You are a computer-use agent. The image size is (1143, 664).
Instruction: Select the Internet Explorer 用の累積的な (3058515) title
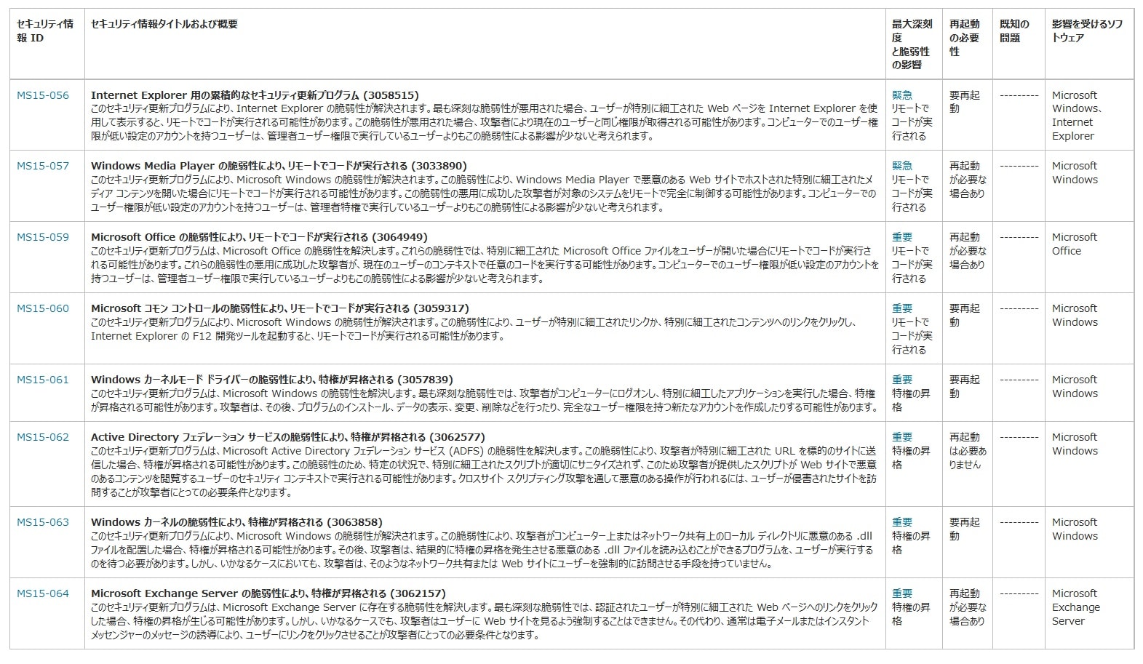tap(255, 95)
